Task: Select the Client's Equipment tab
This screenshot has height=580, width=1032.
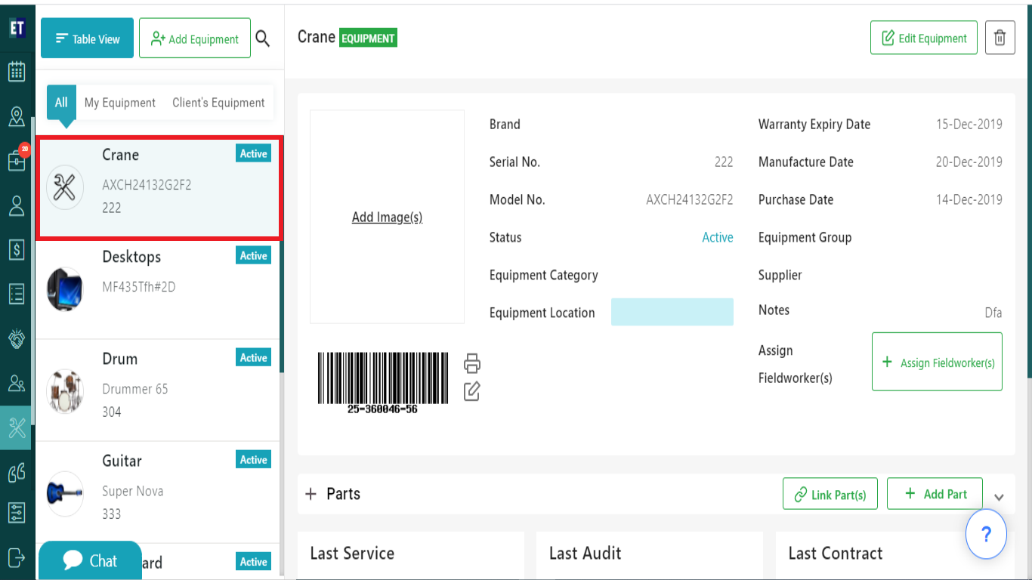Action: point(218,103)
